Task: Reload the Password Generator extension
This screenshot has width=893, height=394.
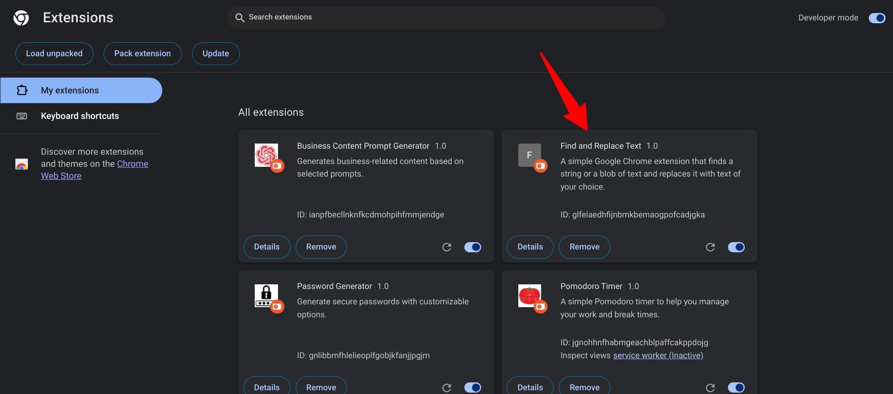Action: (447, 387)
